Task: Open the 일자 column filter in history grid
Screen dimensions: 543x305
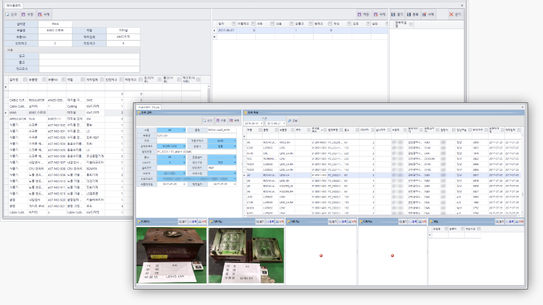Action: 233,24
